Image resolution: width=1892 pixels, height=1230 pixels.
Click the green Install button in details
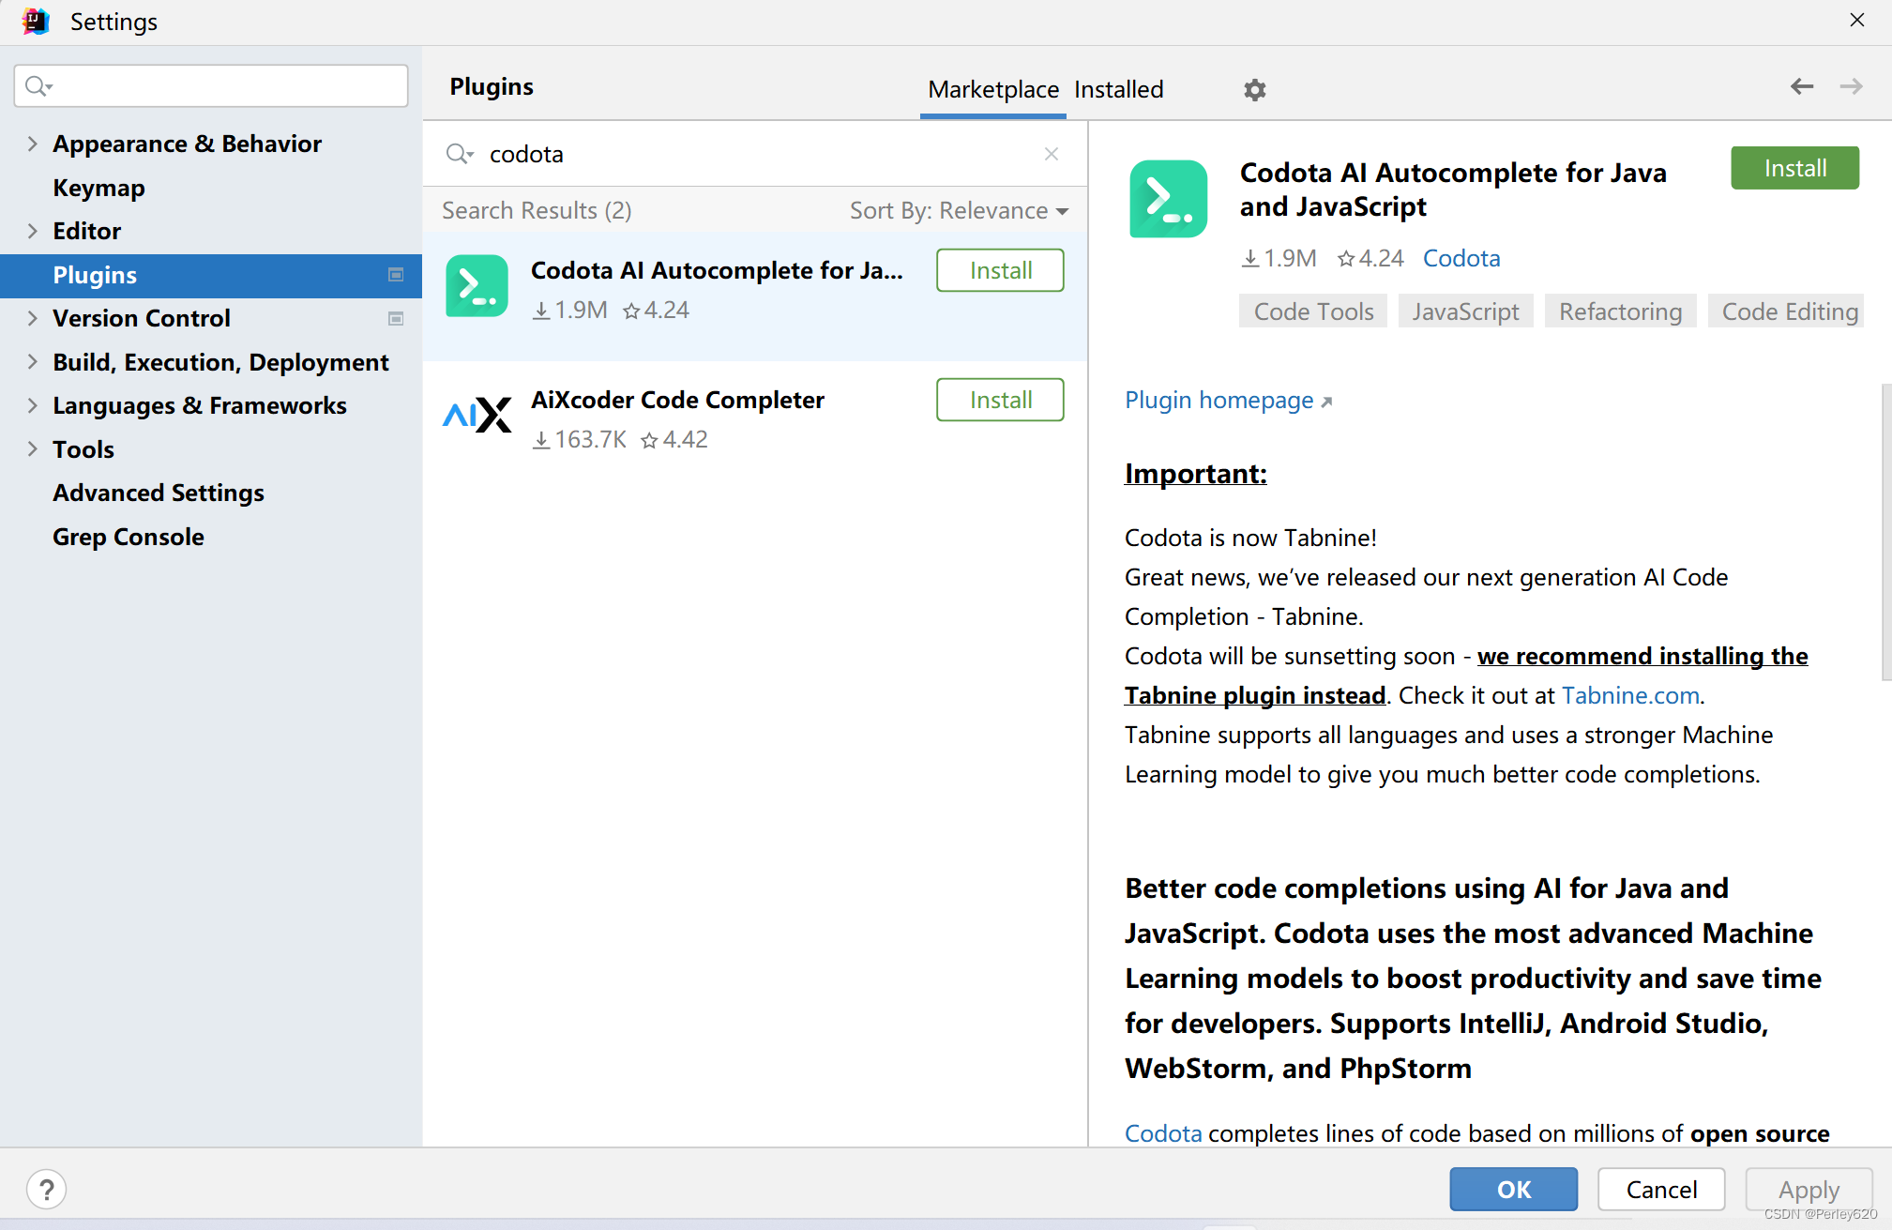pyautogui.click(x=1794, y=168)
